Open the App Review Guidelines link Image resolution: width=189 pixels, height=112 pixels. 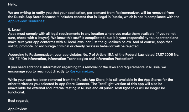click(x=26, y=21)
